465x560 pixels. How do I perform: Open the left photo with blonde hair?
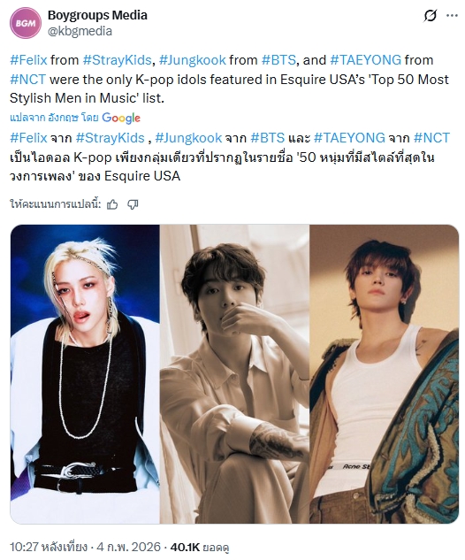(x=85, y=374)
